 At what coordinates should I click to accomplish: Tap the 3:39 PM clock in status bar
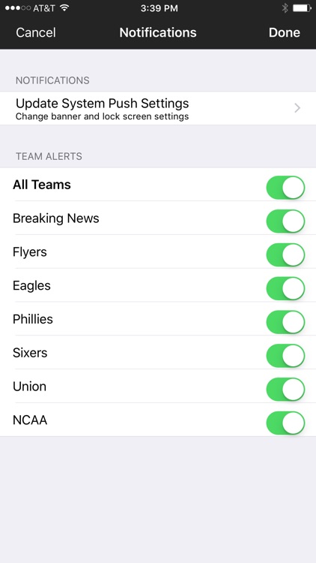tap(159, 8)
